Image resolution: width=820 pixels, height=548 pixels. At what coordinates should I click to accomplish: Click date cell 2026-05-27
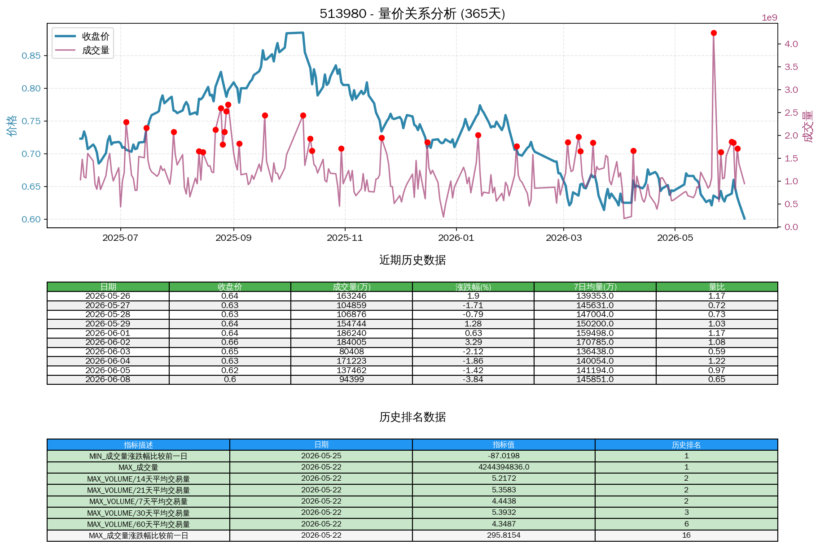108,305
